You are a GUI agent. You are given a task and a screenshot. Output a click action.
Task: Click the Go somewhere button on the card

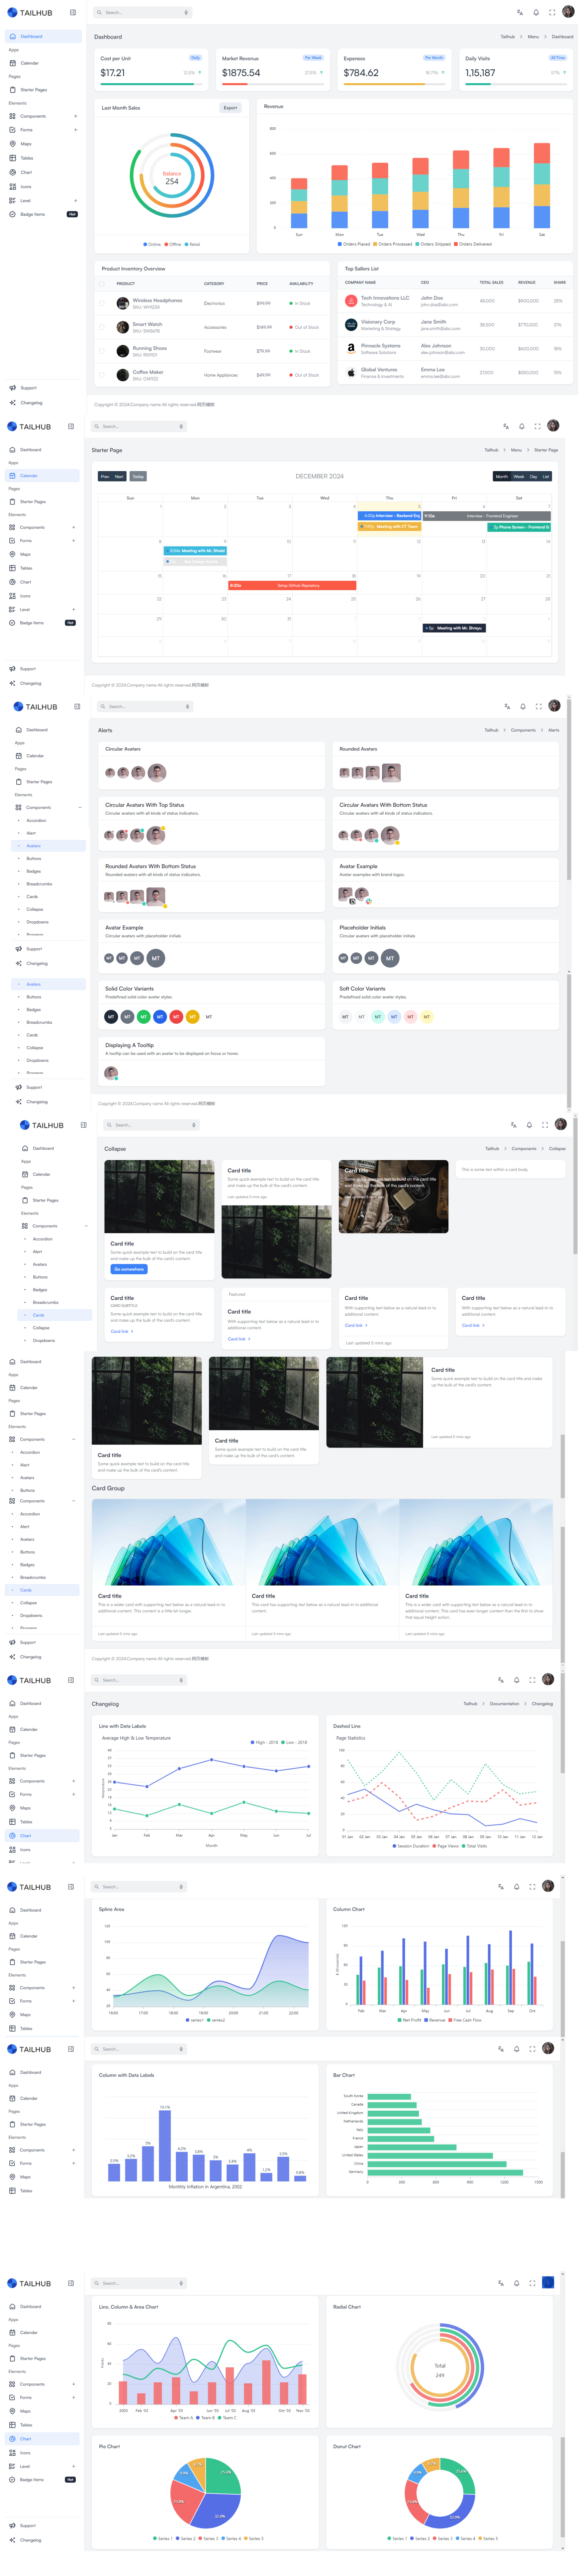click(x=129, y=1269)
